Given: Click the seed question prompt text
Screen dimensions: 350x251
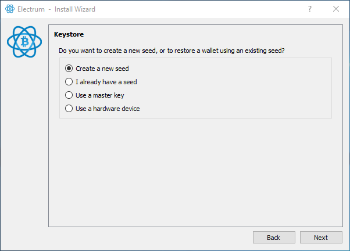Looking at the screenshot, I should tap(172, 51).
